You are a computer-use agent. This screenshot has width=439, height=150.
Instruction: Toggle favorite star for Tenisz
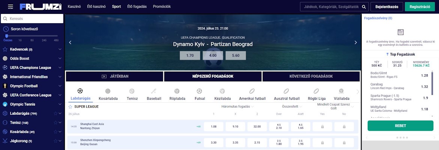[x=56, y=123]
